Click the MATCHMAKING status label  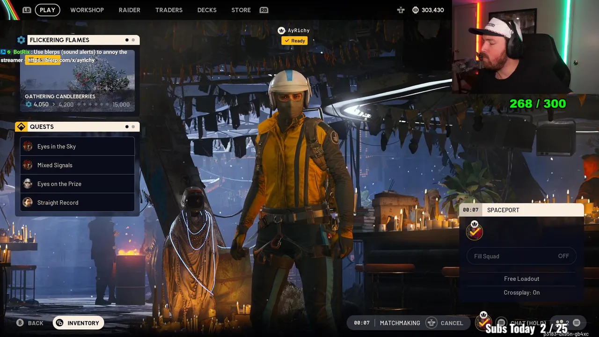coord(400,323)
